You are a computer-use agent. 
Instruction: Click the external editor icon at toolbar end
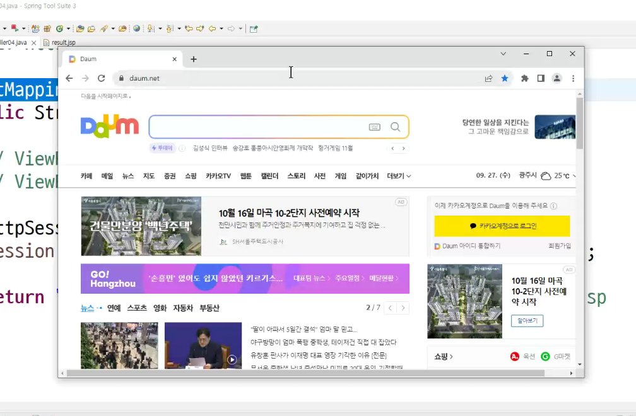pos(254,29)
